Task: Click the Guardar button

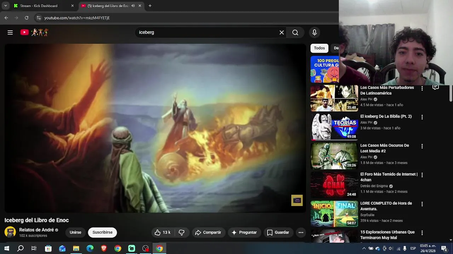Action: (x=278, y=232)
